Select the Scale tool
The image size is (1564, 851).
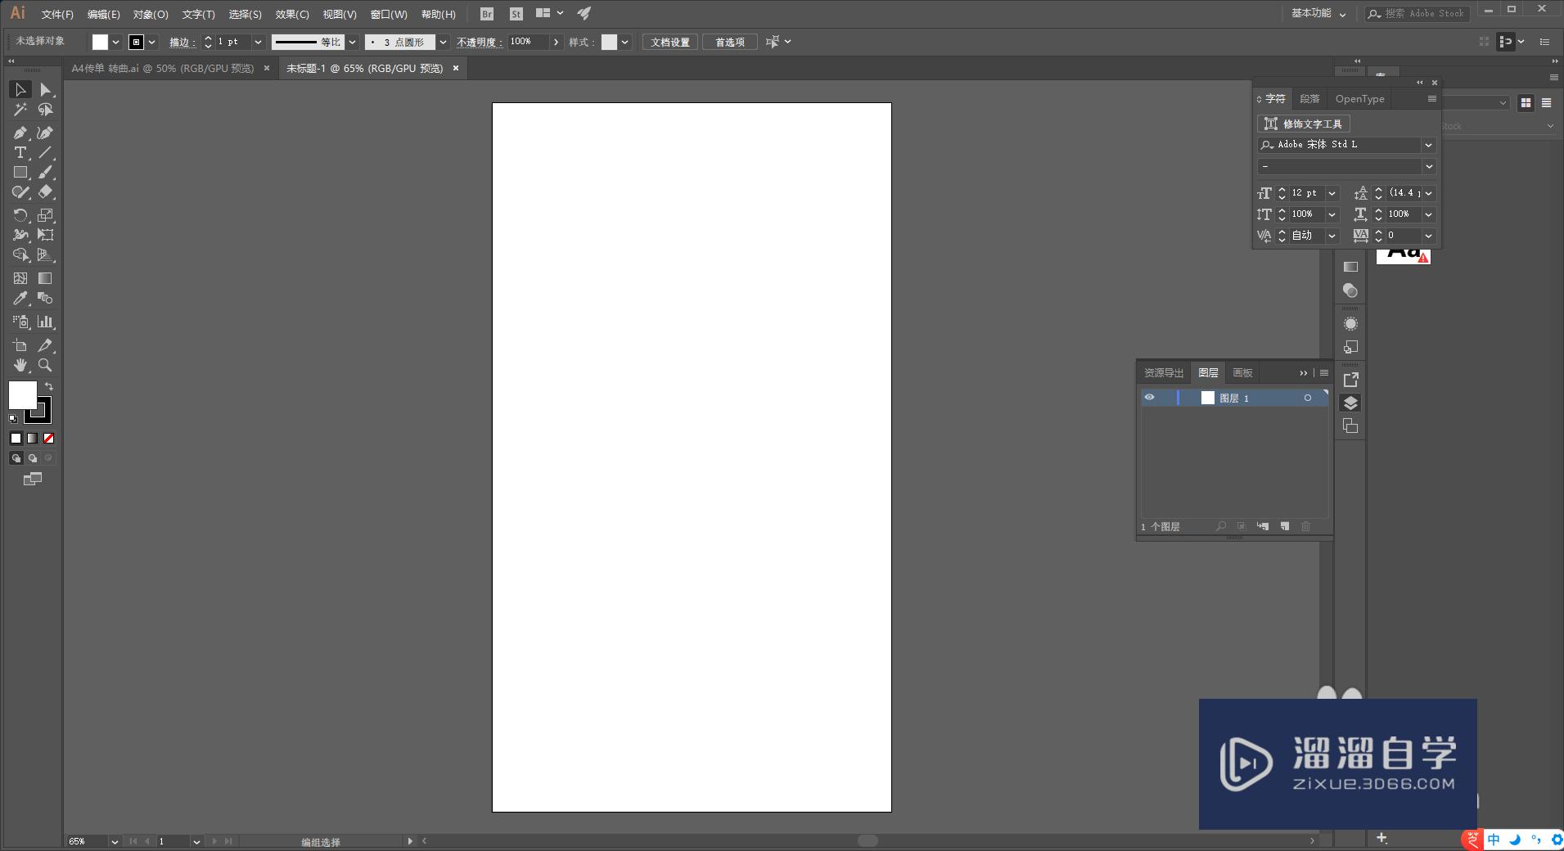click(46, 215)
